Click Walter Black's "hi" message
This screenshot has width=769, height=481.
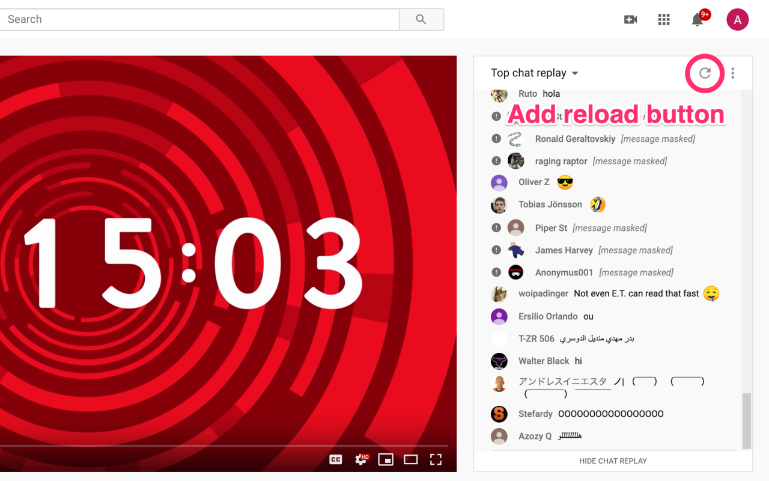(x=578, y=361)
